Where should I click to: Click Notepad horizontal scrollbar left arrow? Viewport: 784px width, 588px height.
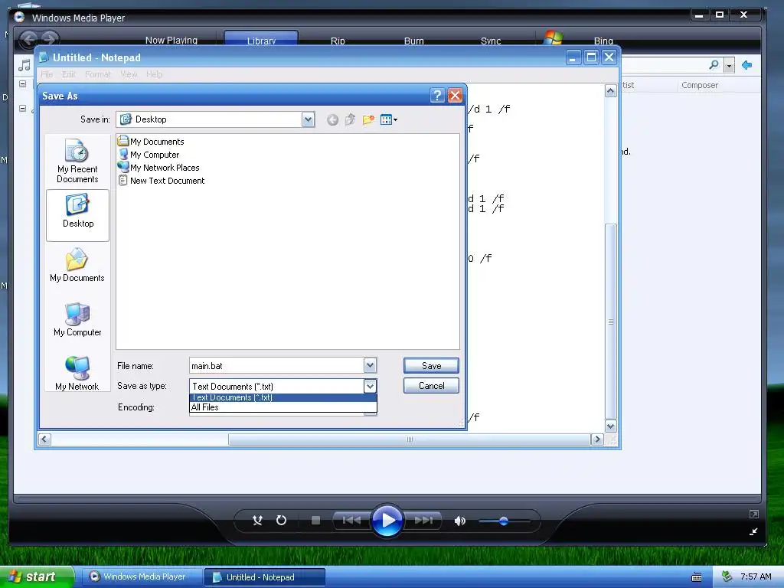(44, 439)
